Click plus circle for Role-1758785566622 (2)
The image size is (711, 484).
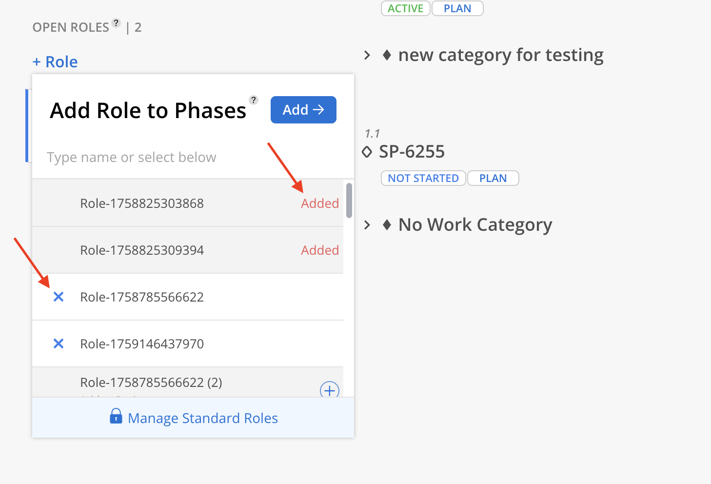click(x=330, y=390)
